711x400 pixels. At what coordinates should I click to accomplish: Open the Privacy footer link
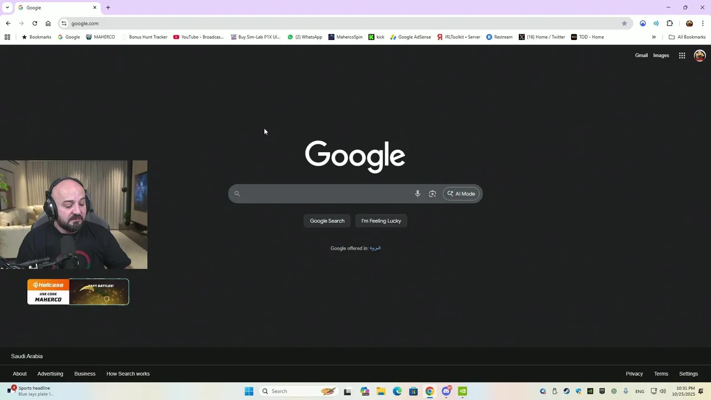(634, 374)
